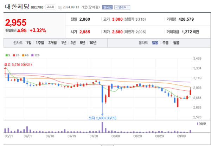The height and width of the screenshot is (146, 211).
Task: Select the 3년 line chart tab
Action: 73,43
